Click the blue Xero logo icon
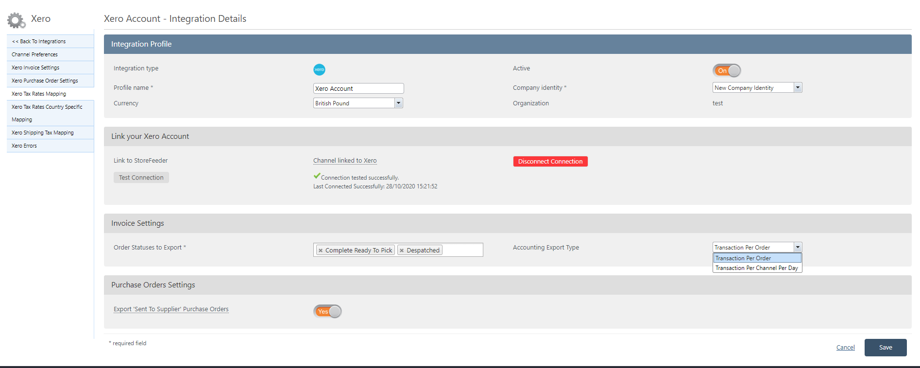920x368 pixels. [319, 69]
